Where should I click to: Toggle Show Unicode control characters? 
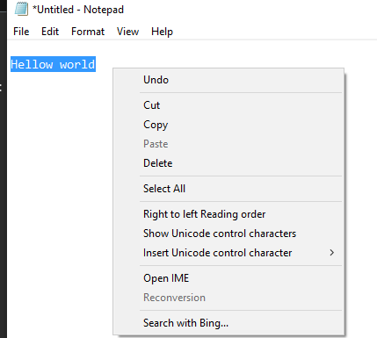point(228,234)
